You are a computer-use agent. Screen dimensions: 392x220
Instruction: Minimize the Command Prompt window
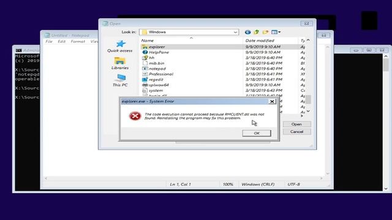coord(356,50)
